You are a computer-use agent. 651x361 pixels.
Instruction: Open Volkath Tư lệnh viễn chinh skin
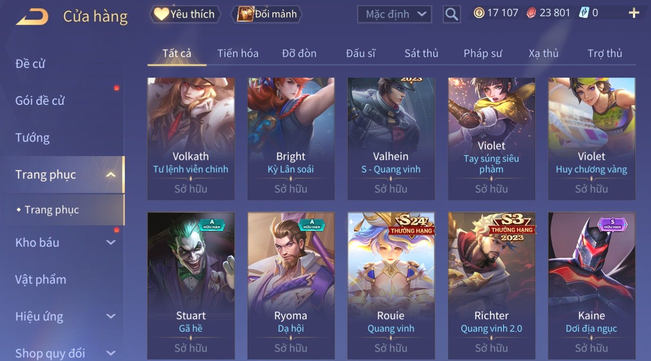tap(191, 139)
